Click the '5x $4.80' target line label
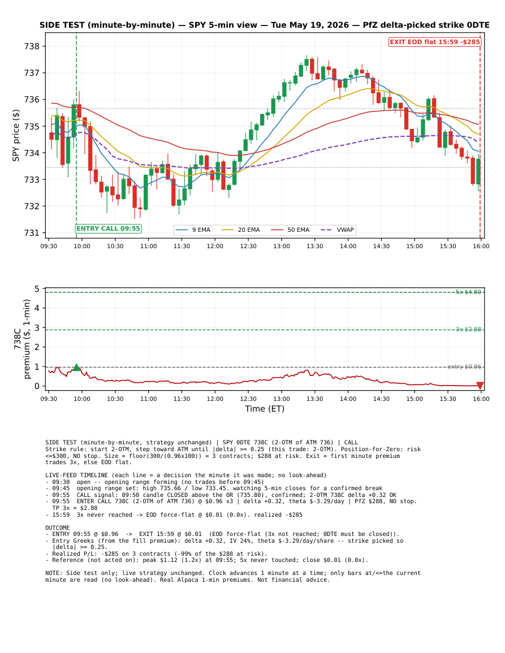This screenshot has width=505, height=653. 468,292
